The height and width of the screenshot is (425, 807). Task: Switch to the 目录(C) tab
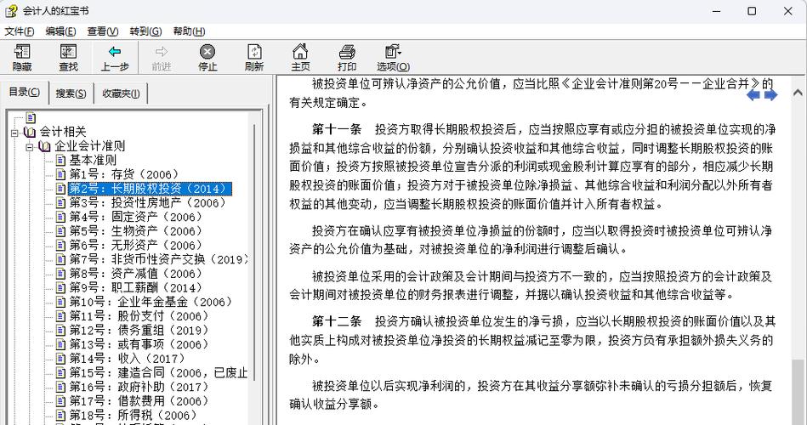(24, 92)
